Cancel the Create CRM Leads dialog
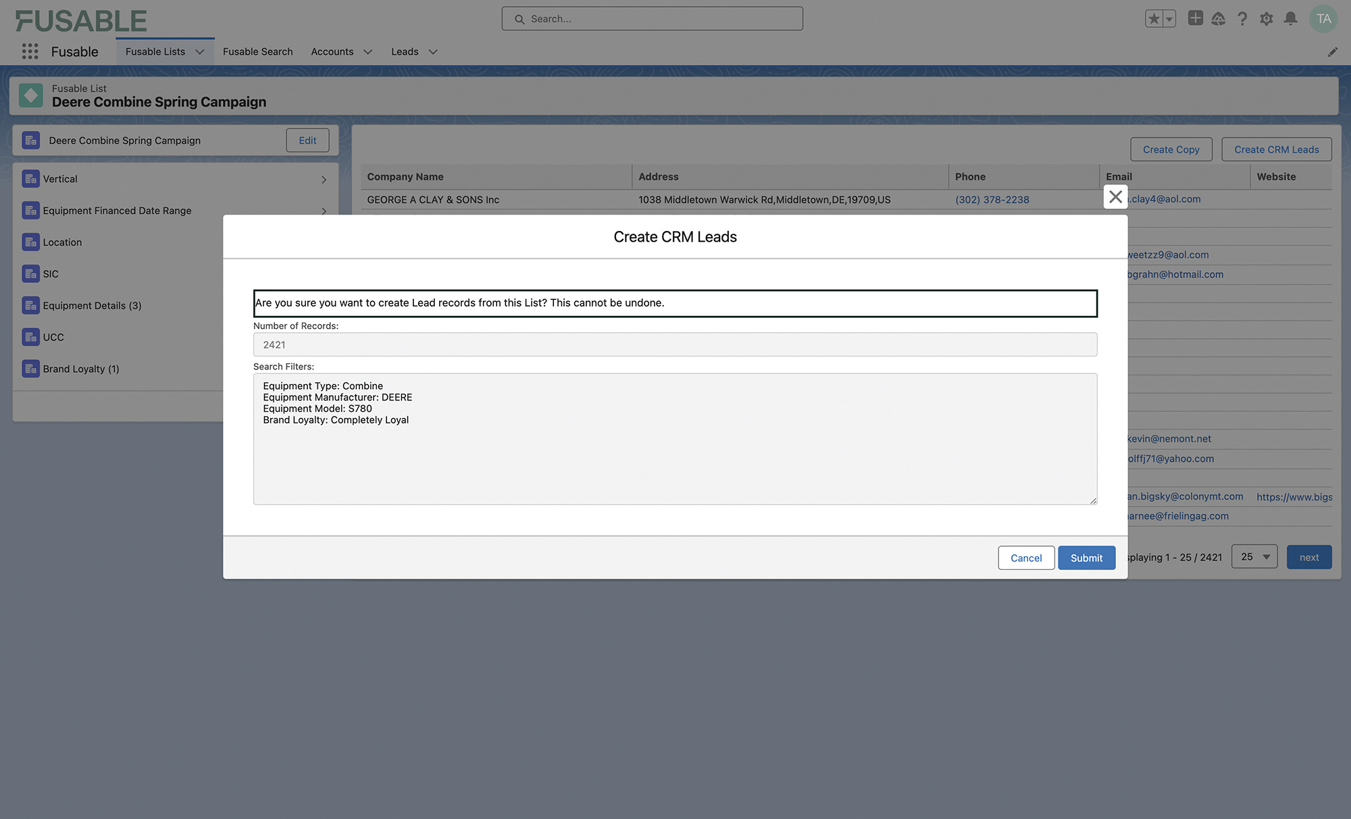Screen dimensions: 1351x819 tap(1026, 558)
